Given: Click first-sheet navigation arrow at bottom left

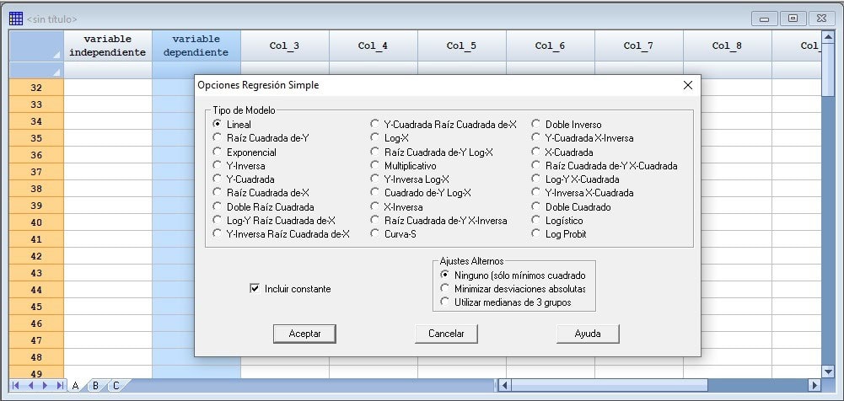Looking at the screenshot, I should coord(17,386).
